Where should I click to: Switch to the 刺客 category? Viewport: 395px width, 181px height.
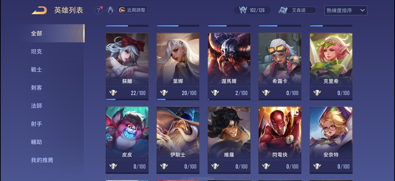pyautogui.click(x=36, y=88)
